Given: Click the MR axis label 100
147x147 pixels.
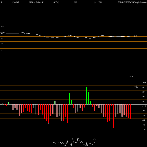Looking at the screenshot, I should 144,83.
